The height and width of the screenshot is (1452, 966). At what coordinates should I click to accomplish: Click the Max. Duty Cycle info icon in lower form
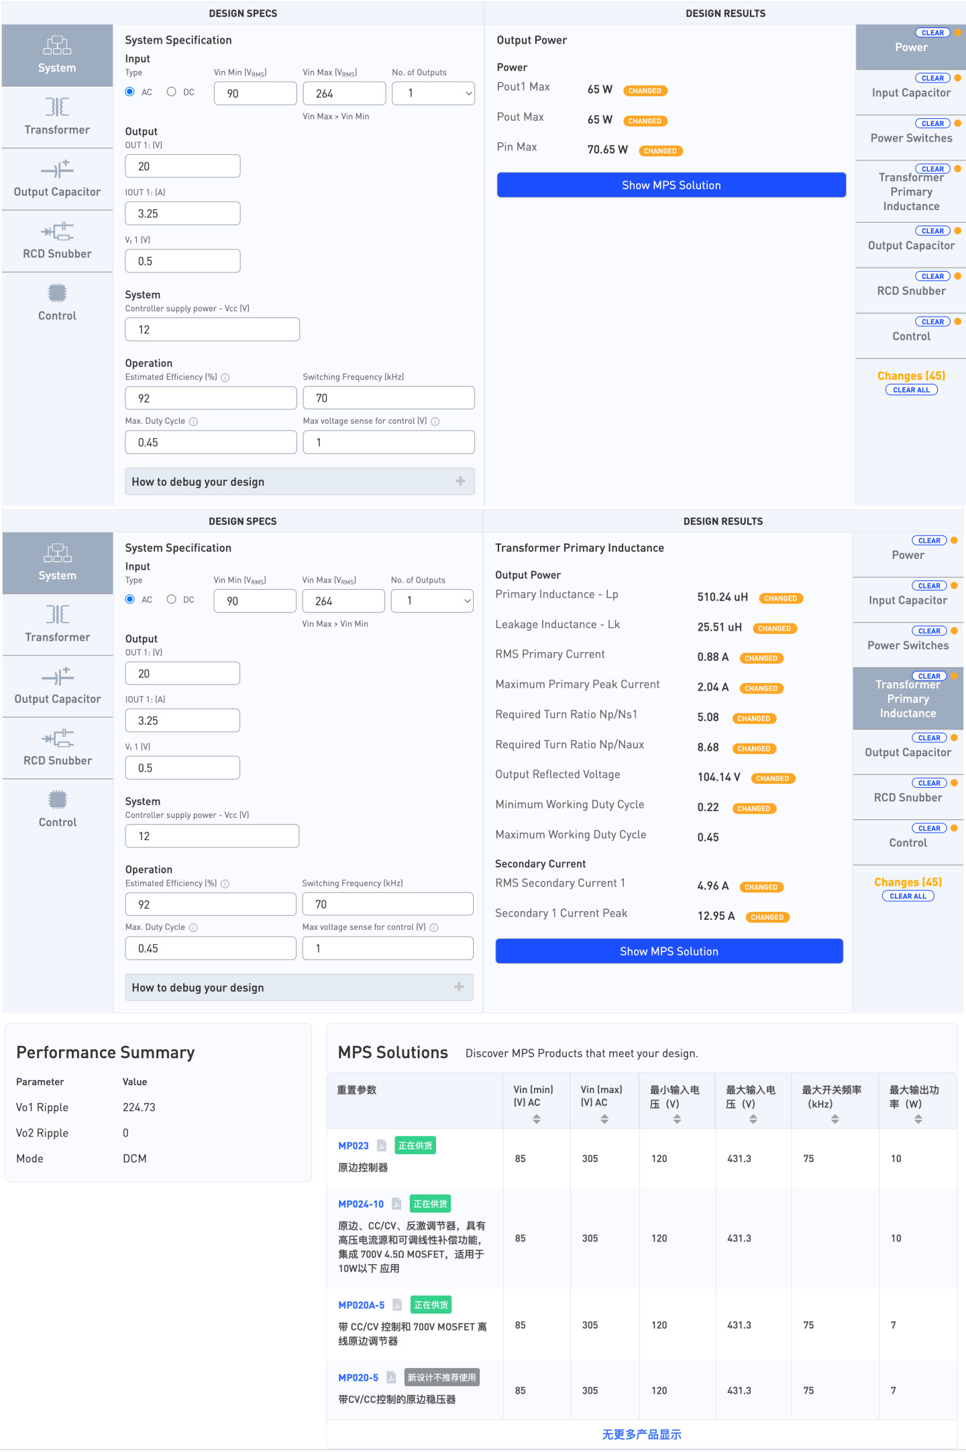(x=193, y=927)
